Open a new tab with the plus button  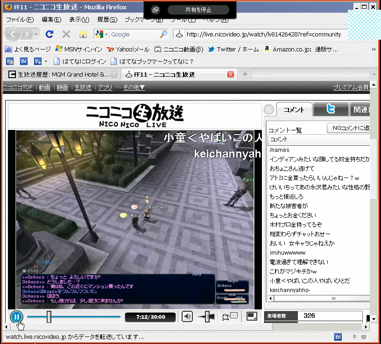click(245, 74)
